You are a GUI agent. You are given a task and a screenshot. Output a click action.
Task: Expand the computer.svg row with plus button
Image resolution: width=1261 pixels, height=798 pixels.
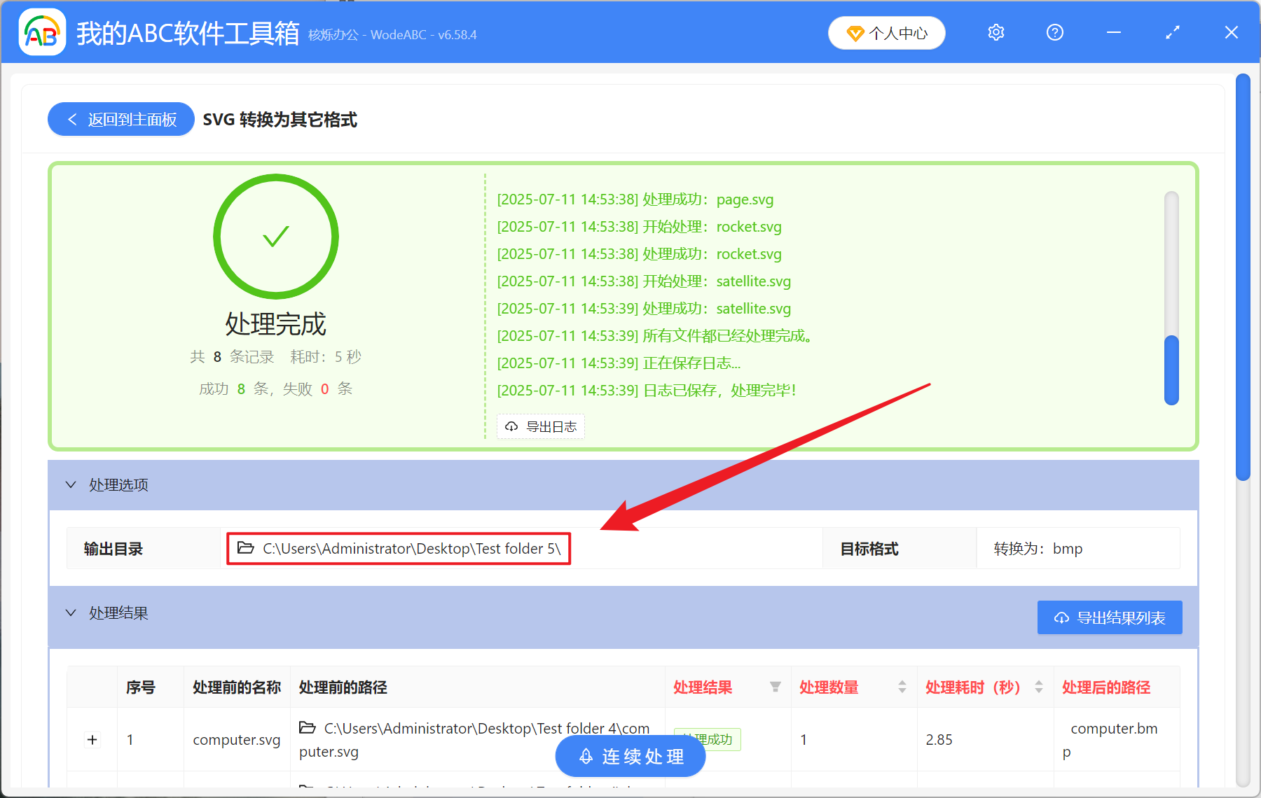(92, 739)
